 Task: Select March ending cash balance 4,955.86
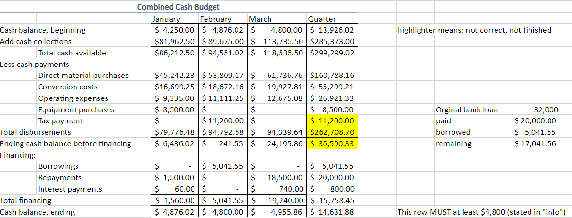[278, 212]
